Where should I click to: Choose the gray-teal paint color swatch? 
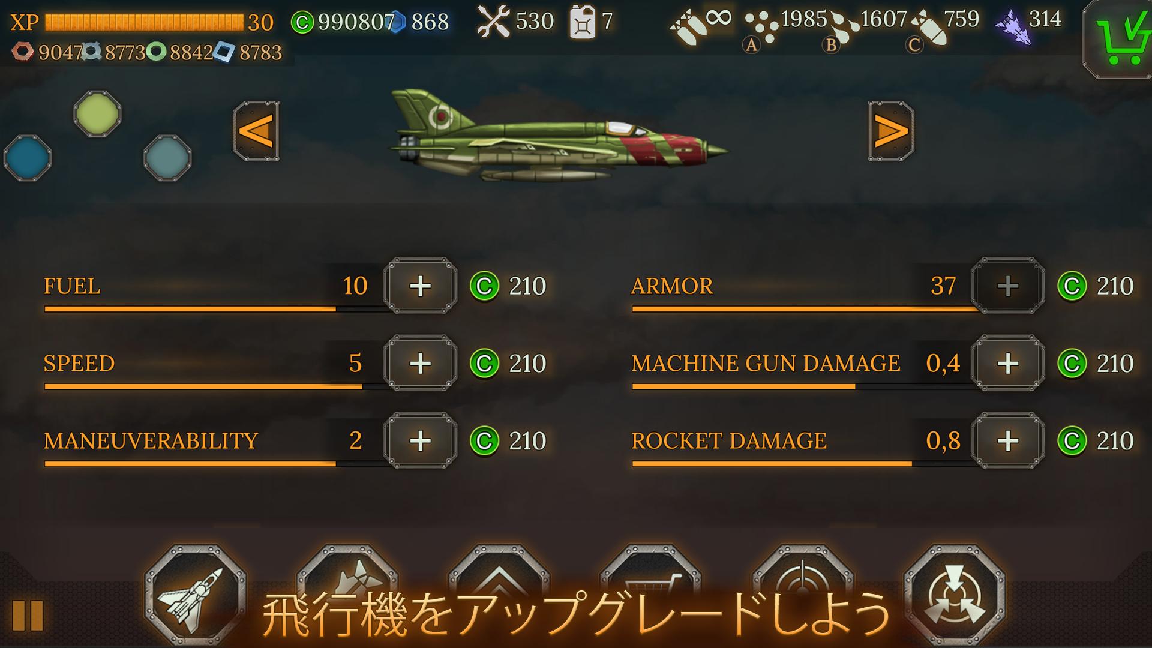167,158
